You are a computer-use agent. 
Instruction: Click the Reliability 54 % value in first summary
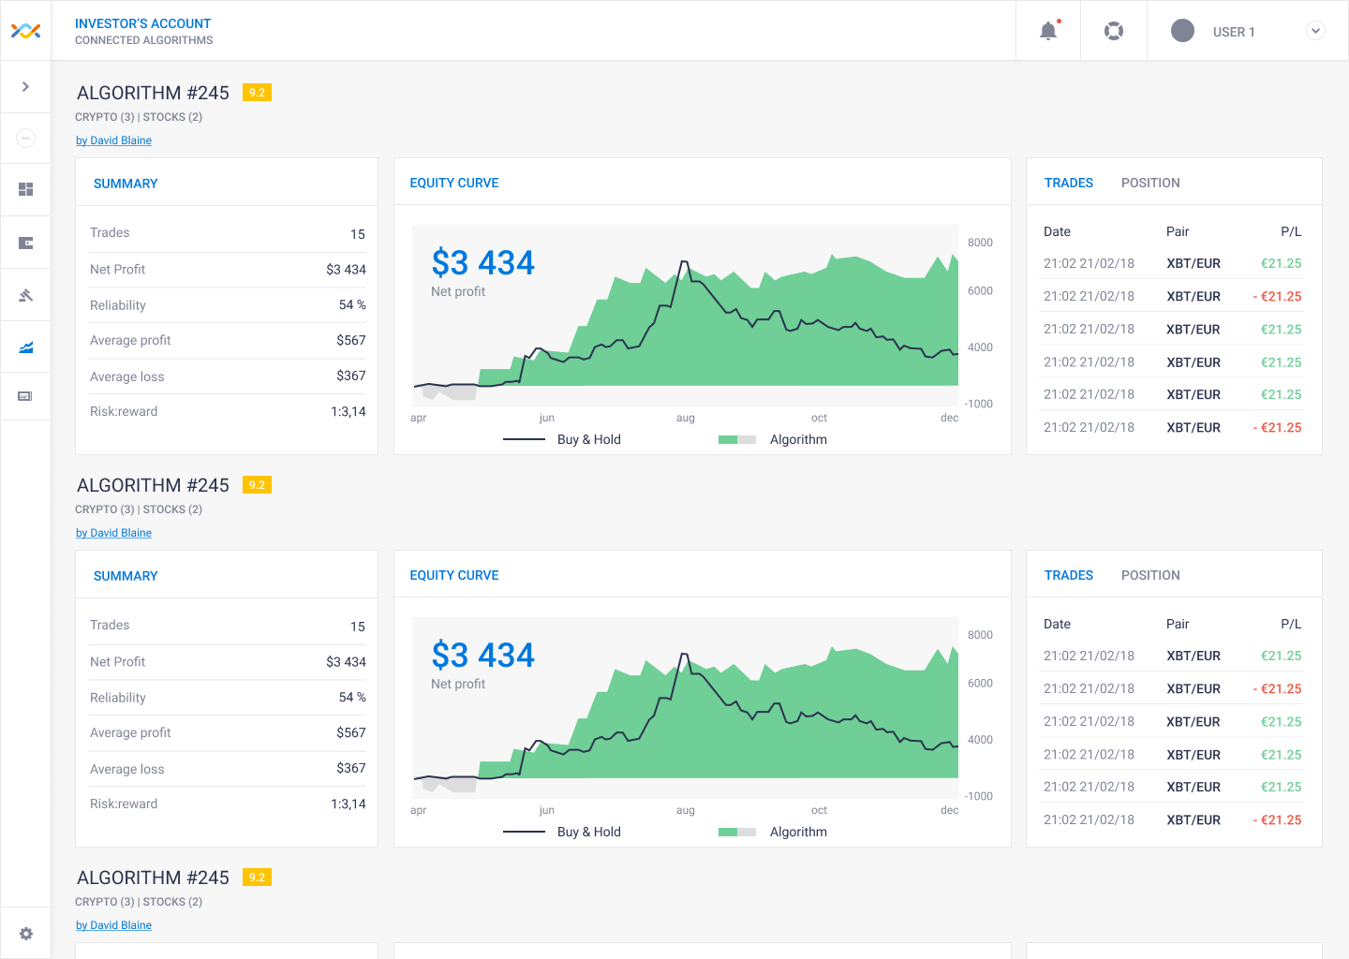(x=352, y=304)
